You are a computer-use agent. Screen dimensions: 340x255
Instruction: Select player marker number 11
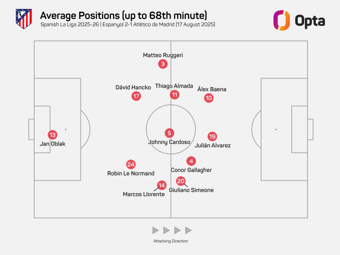coord(175,95)
